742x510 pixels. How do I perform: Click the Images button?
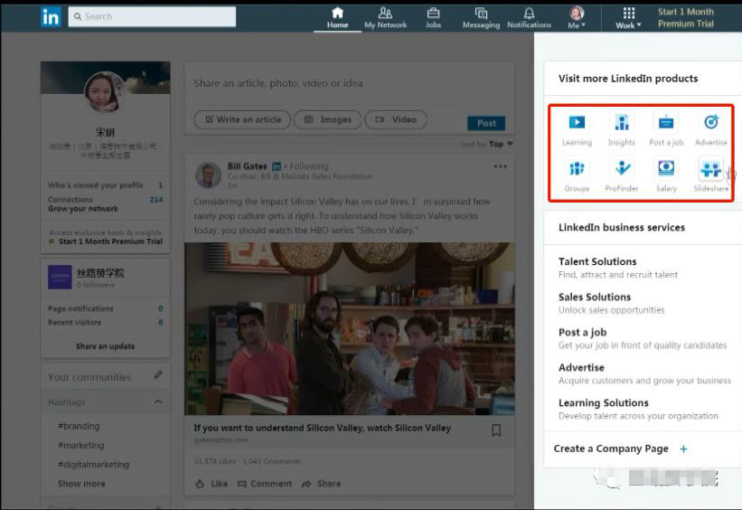coord(327,119)
